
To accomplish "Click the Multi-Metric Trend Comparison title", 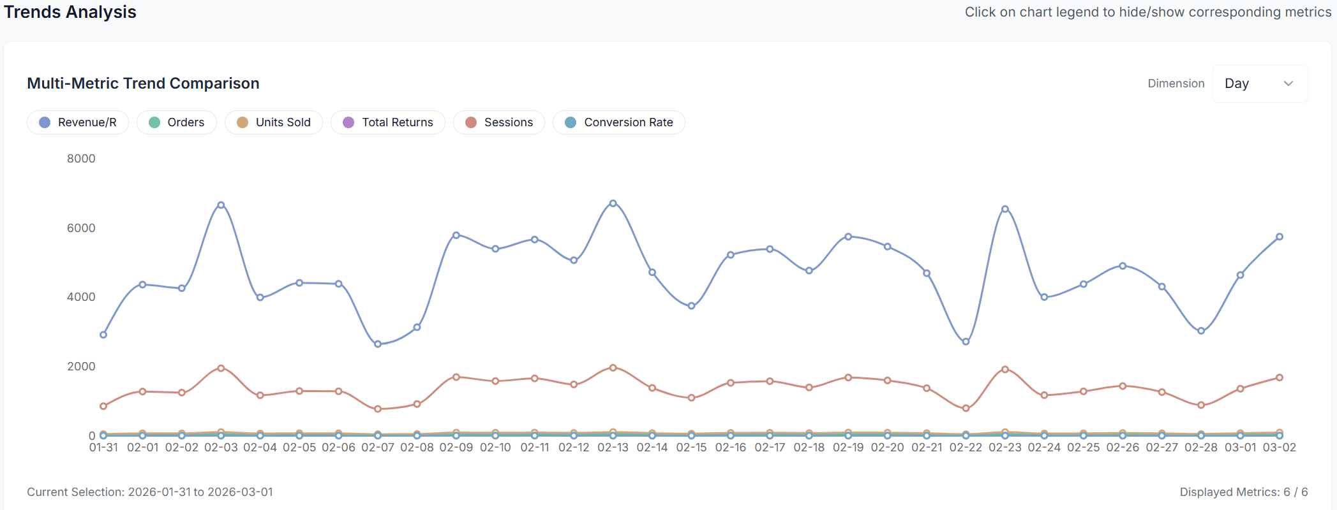I will coord(143,84).
